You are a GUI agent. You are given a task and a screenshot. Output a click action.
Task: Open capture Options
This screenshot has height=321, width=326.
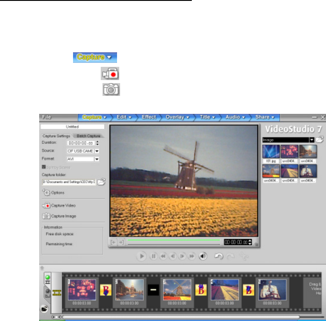point(53,193)
